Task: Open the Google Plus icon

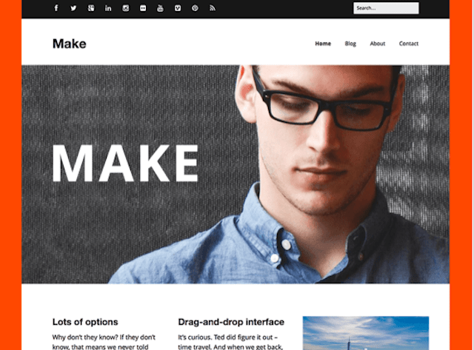Action: coord(90,8)
